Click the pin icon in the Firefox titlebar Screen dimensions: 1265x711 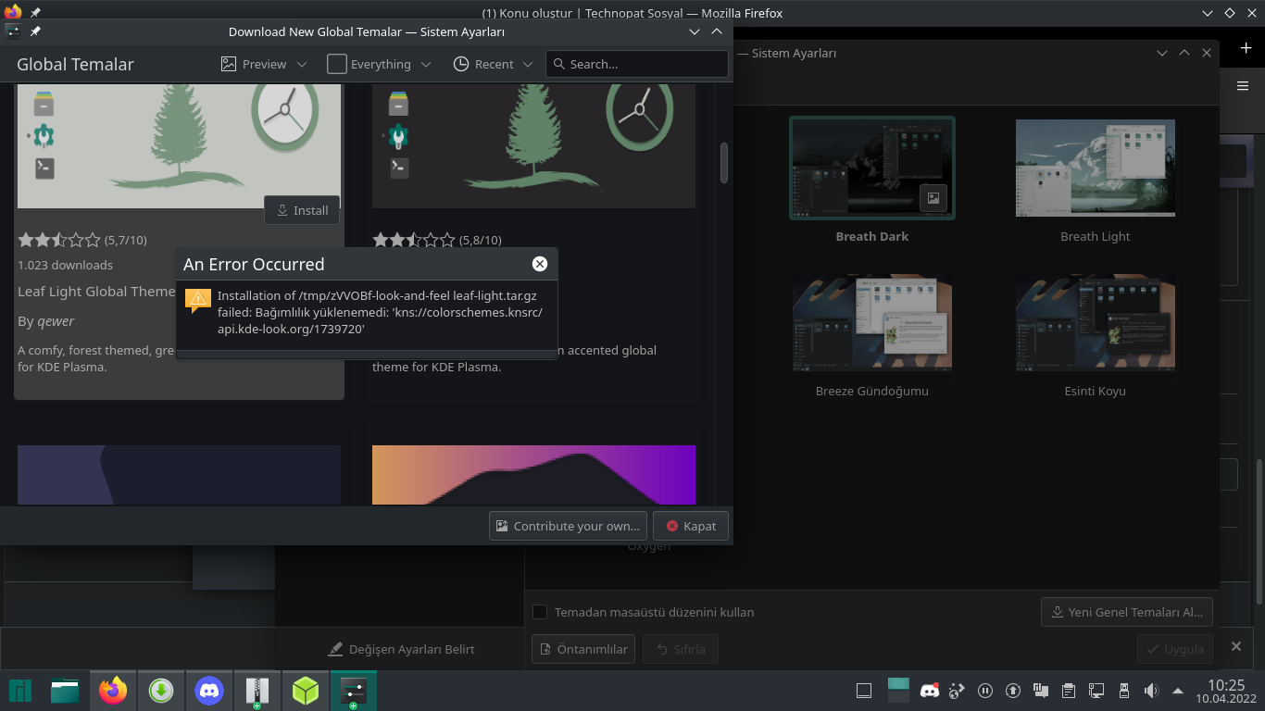point(35,13)
